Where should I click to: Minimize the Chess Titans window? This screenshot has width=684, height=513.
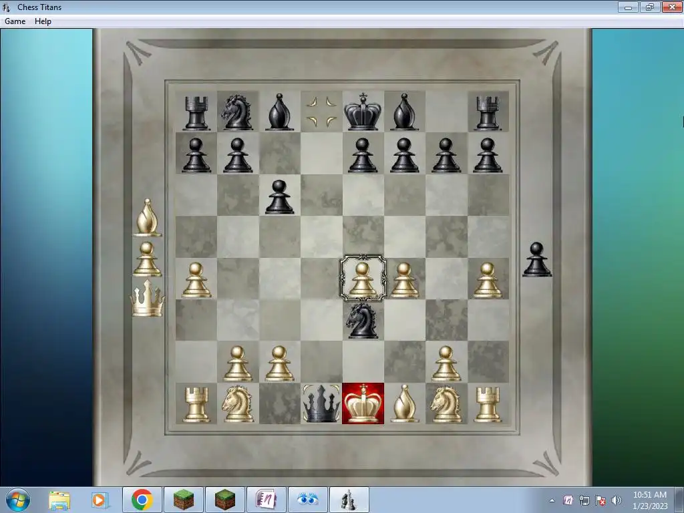point(628,7)
